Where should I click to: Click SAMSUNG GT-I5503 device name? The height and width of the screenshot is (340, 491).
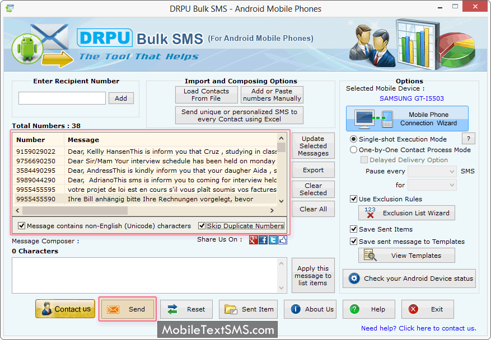[411, 98]
